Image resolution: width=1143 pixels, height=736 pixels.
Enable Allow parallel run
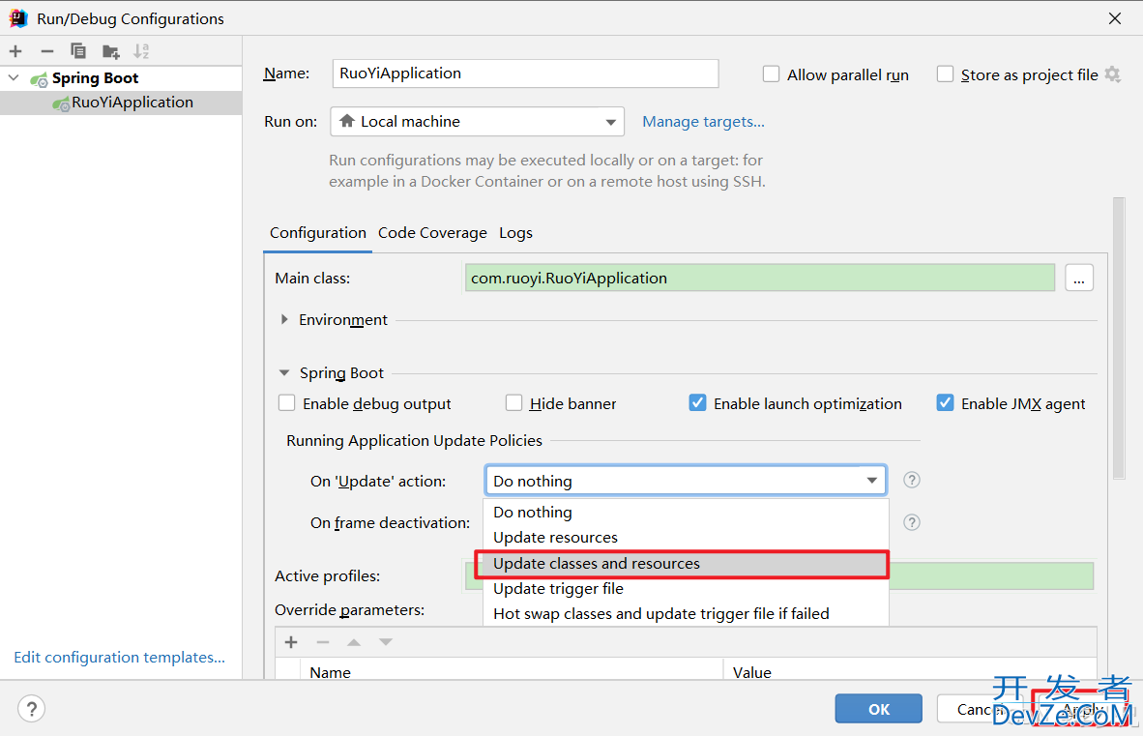click(x=771, y=74)
